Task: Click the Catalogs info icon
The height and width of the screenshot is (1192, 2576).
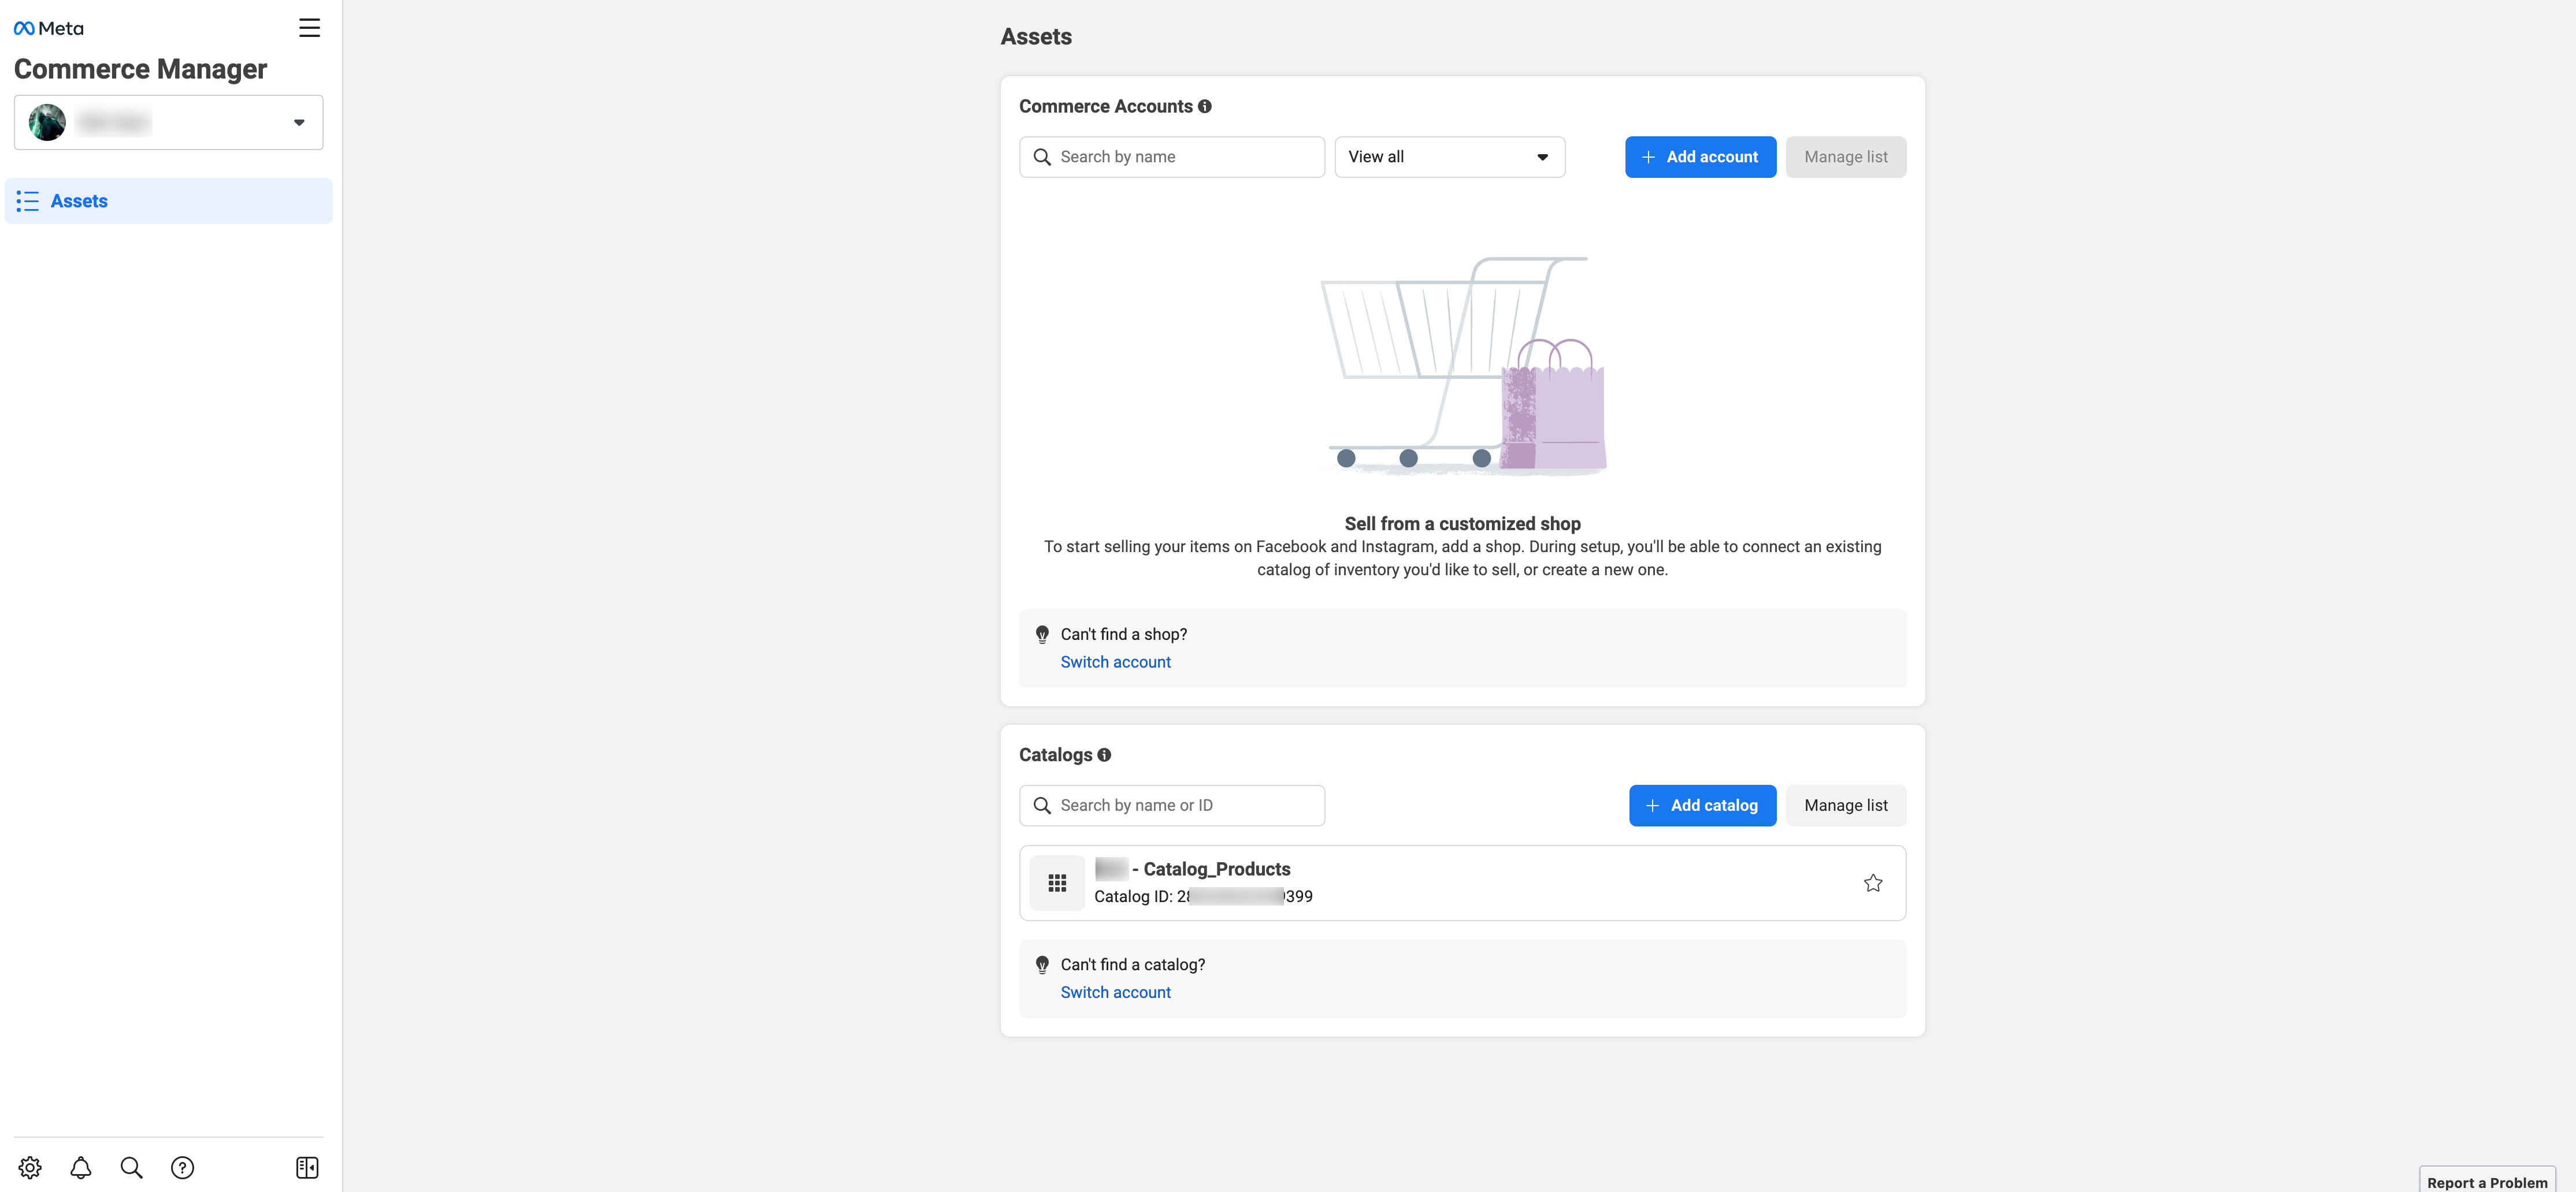Action: pyautogui.click(x=1104, y=754)
